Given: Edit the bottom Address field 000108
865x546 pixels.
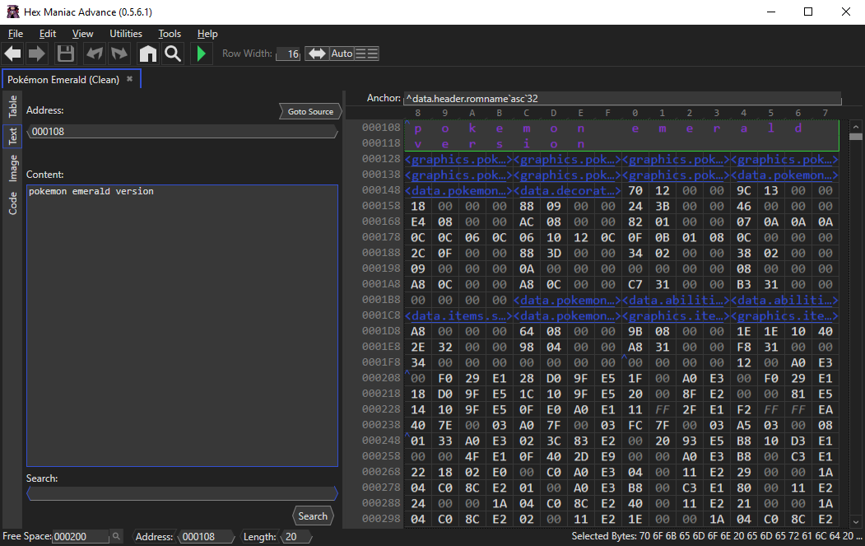Looking at the screenshot, I should [x=207, y=537].
